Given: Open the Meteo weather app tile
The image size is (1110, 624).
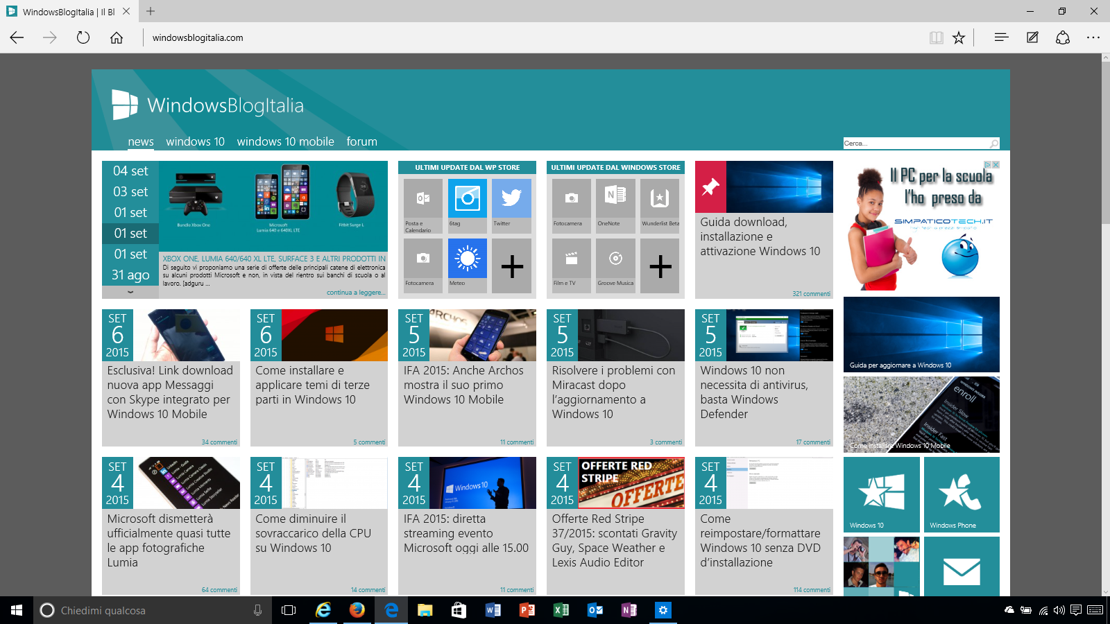Looking at the screenshot, I should 467,266.
